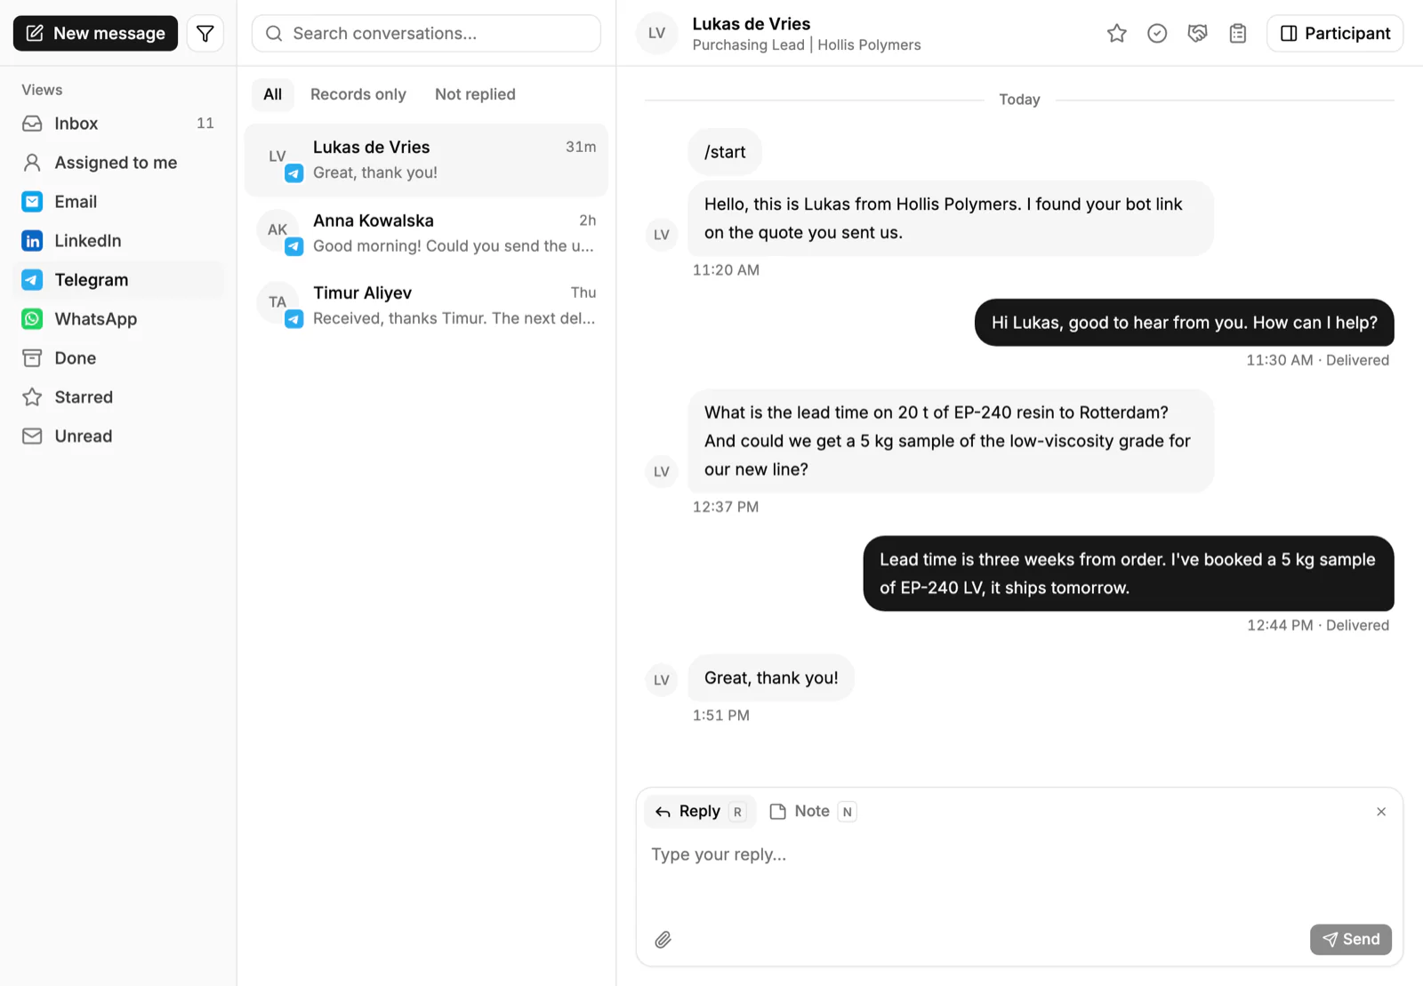
Task: Open the Anna Kowalska conversation
Action: (427, 233)
